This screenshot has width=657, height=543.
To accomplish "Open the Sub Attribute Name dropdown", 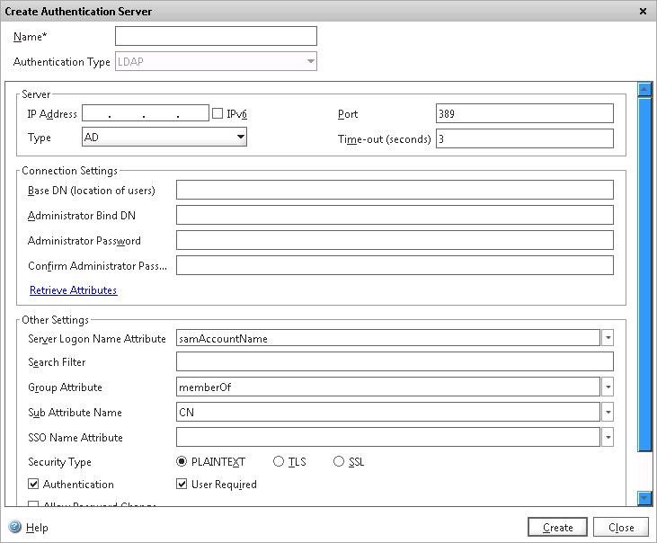I will point(608,413).
